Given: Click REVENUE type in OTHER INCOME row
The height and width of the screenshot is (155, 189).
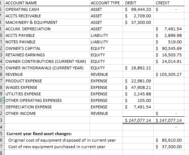Looking at the screenshot, I should 106,113.
